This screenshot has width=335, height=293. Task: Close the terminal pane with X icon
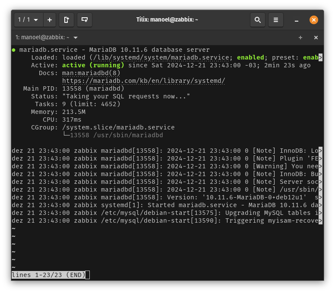tap(316, 38)
